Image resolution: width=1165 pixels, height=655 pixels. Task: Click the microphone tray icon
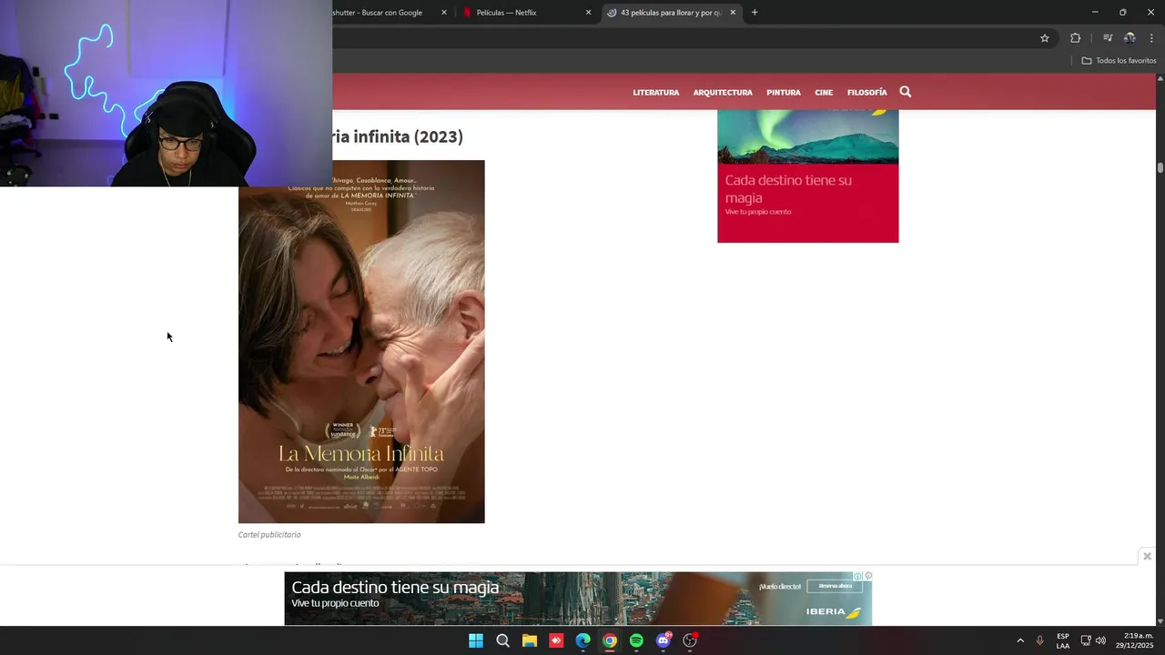click(x=1040, y=640)
